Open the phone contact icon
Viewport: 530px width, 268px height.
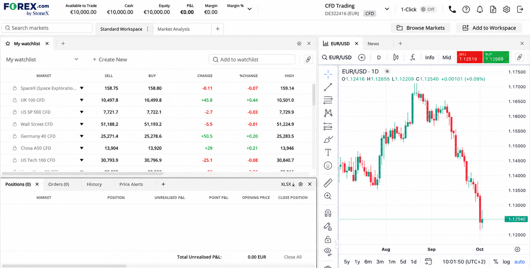click(452, 10)
